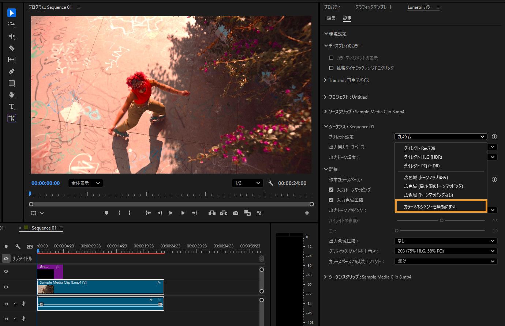Image resolution: width=505 pixels, height=326 pixels.
Task: Switch to the 編集 tab
Action: pyautogui.click(x=331, y=18)
